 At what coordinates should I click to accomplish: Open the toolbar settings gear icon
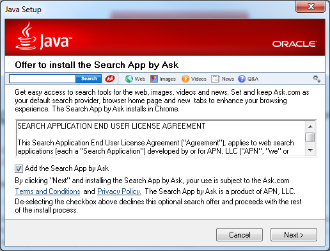(x=317, y=79)
